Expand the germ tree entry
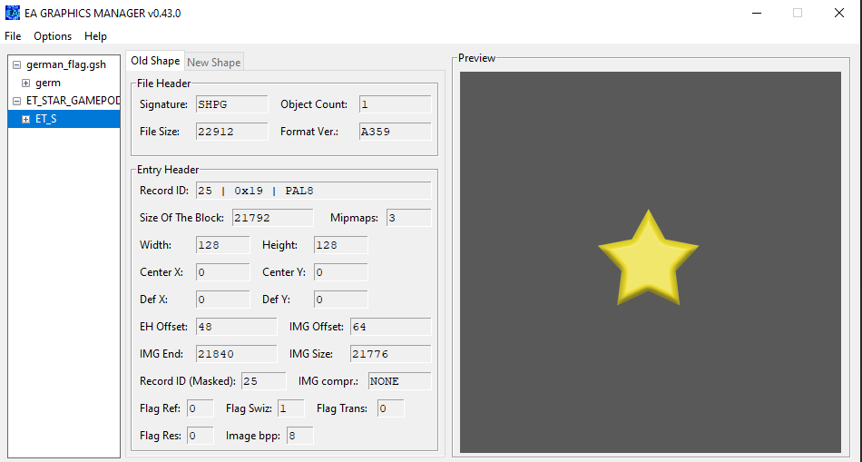 (25, 83)
